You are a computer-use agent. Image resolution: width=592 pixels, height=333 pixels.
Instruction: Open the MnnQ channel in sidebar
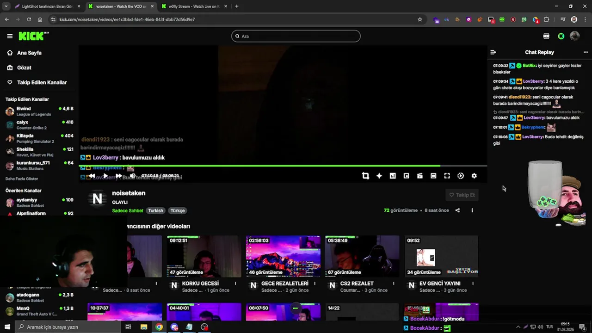pos(39,311)
